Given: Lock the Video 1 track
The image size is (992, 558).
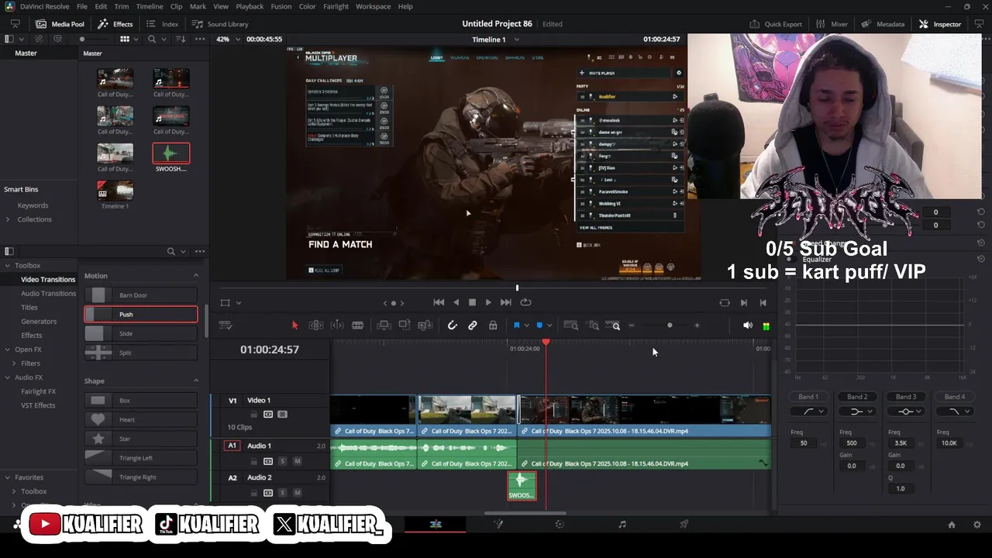Looking at the screenshot, I should (x=254, y=415).
